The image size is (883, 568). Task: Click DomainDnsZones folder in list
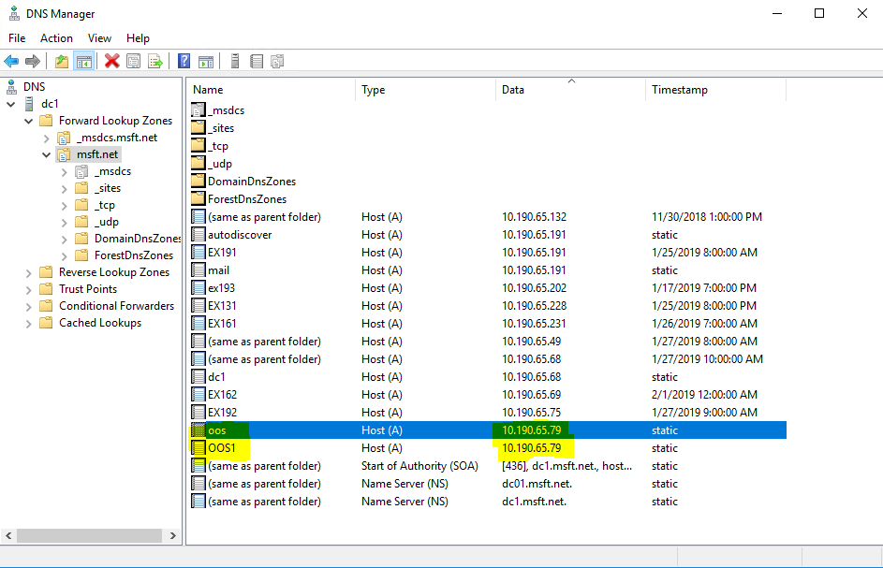coord(252,182)
